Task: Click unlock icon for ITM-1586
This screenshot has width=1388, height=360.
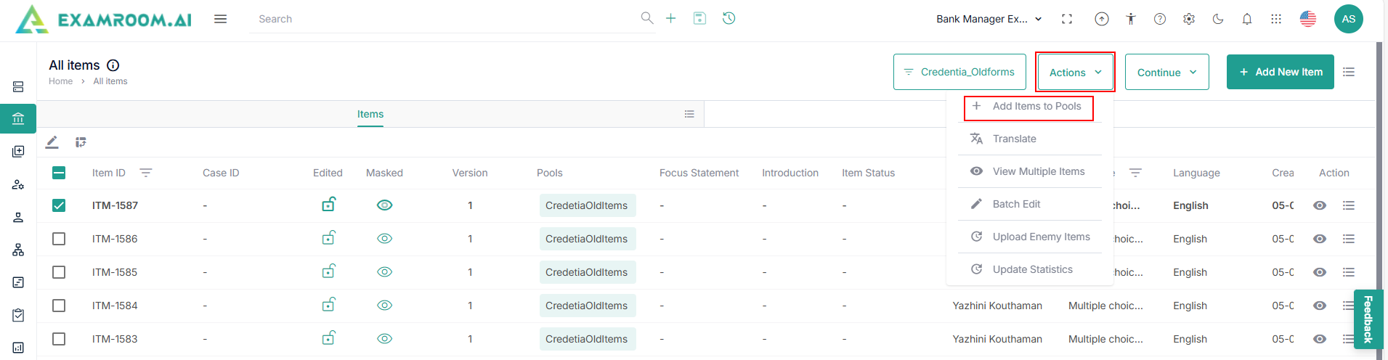Action: coord(328,238)
